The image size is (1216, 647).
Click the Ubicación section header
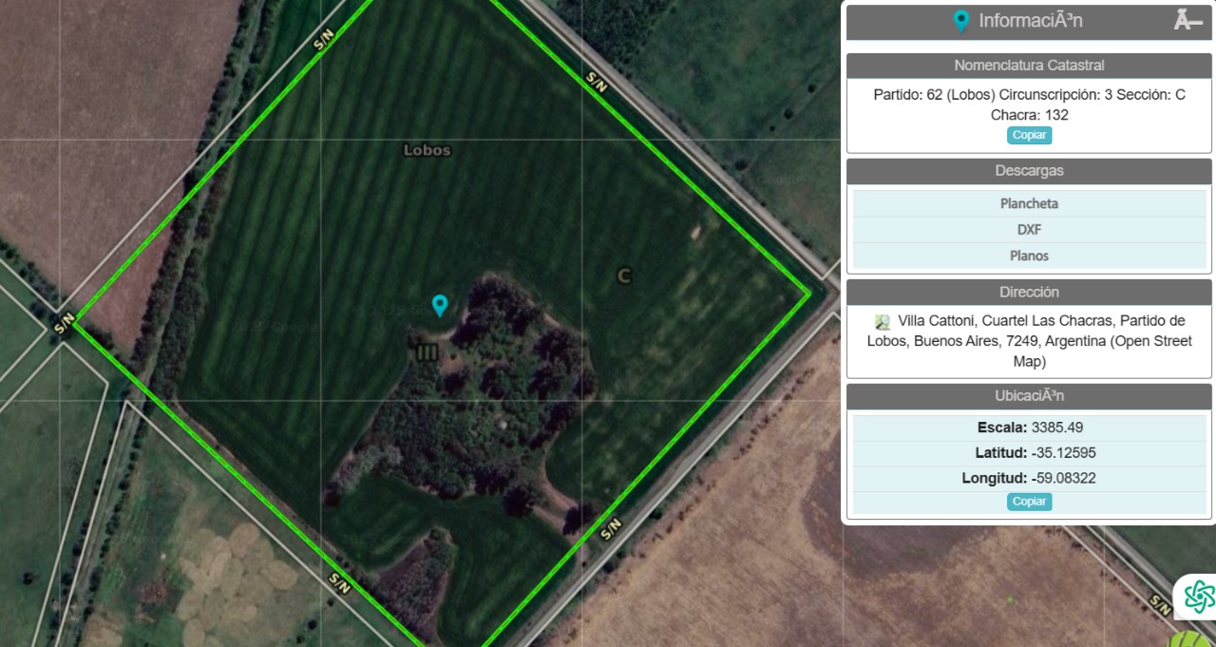point(1029,396)
